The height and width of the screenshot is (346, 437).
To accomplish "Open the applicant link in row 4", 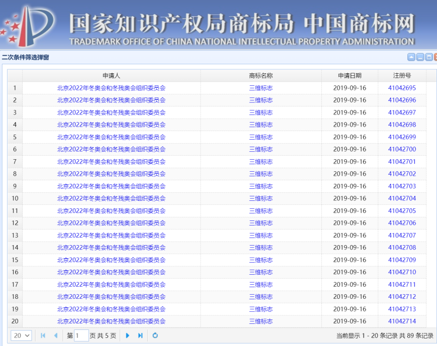I will pos(111,125).
